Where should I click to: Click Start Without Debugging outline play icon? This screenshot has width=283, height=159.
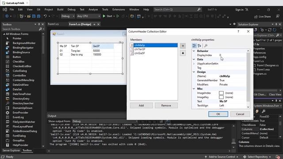coord(118,16)
